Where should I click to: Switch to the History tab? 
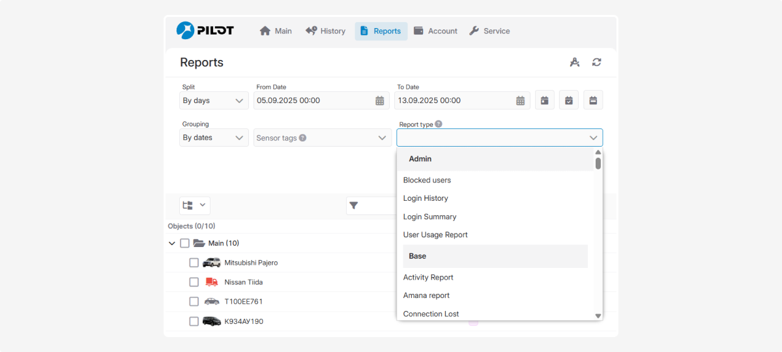click(x=325, y=31)
